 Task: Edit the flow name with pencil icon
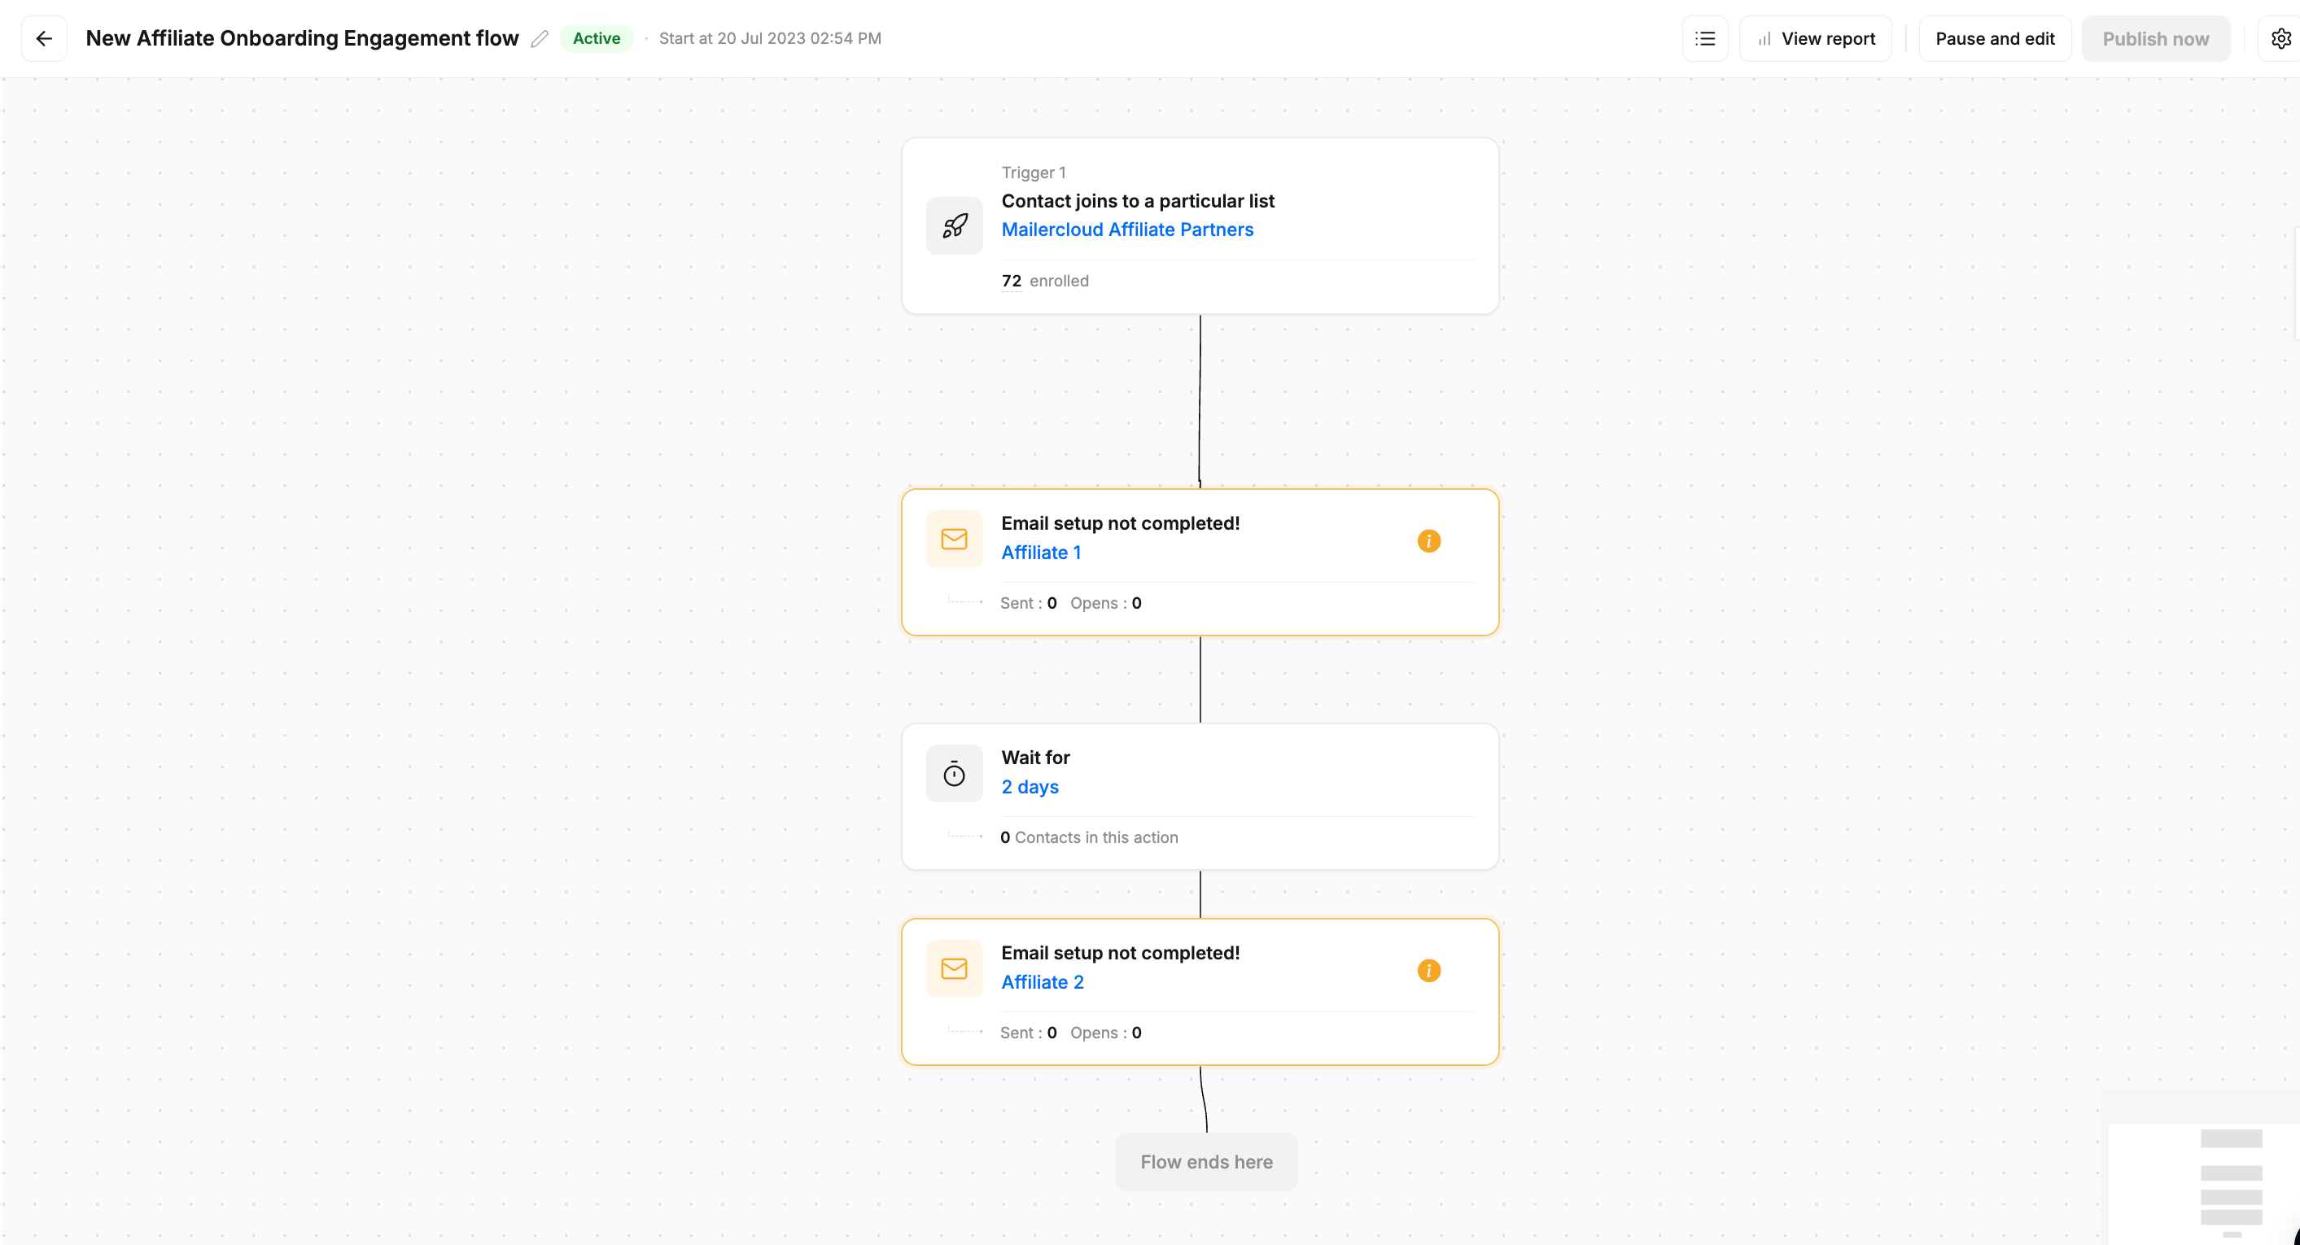(x=540, y=38)
